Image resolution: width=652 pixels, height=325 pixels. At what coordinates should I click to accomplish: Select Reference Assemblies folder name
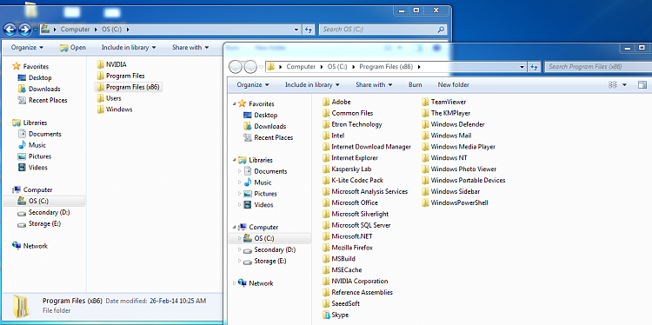pos(362,293)
